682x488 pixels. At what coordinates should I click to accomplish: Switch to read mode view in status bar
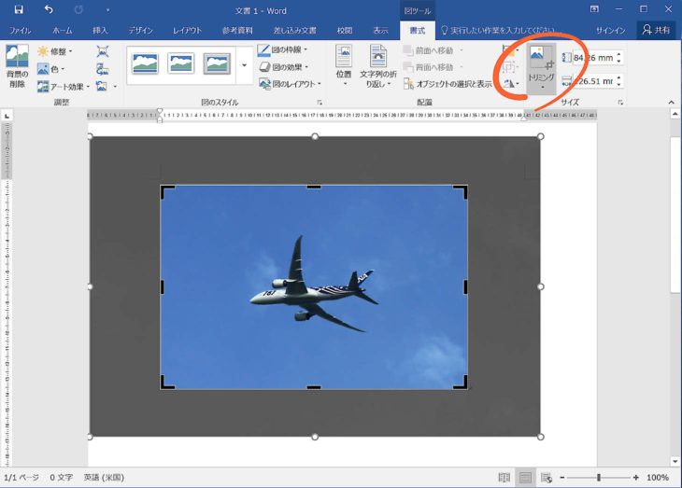(x=504, y=478)
